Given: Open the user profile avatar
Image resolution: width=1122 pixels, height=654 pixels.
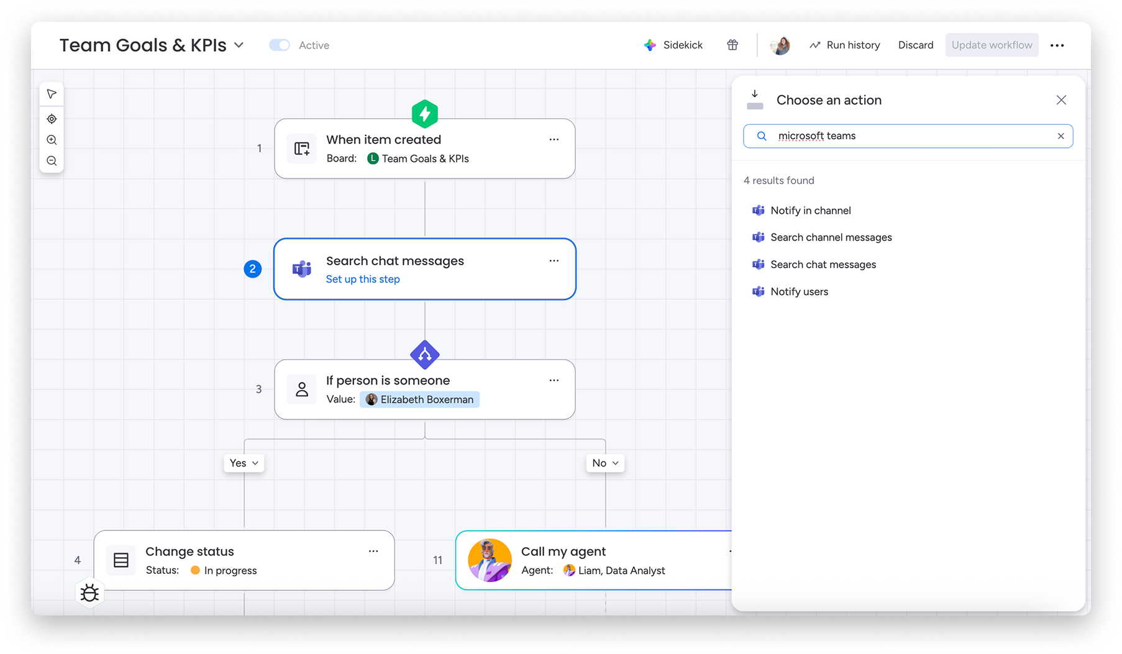Looking at the screenshot, I should pyautogui.click(x=780, y=45).
